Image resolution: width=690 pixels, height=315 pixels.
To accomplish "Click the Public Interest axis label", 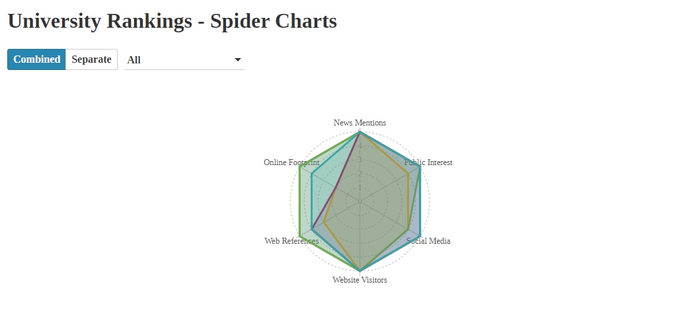I will click(x=428, y=162).
